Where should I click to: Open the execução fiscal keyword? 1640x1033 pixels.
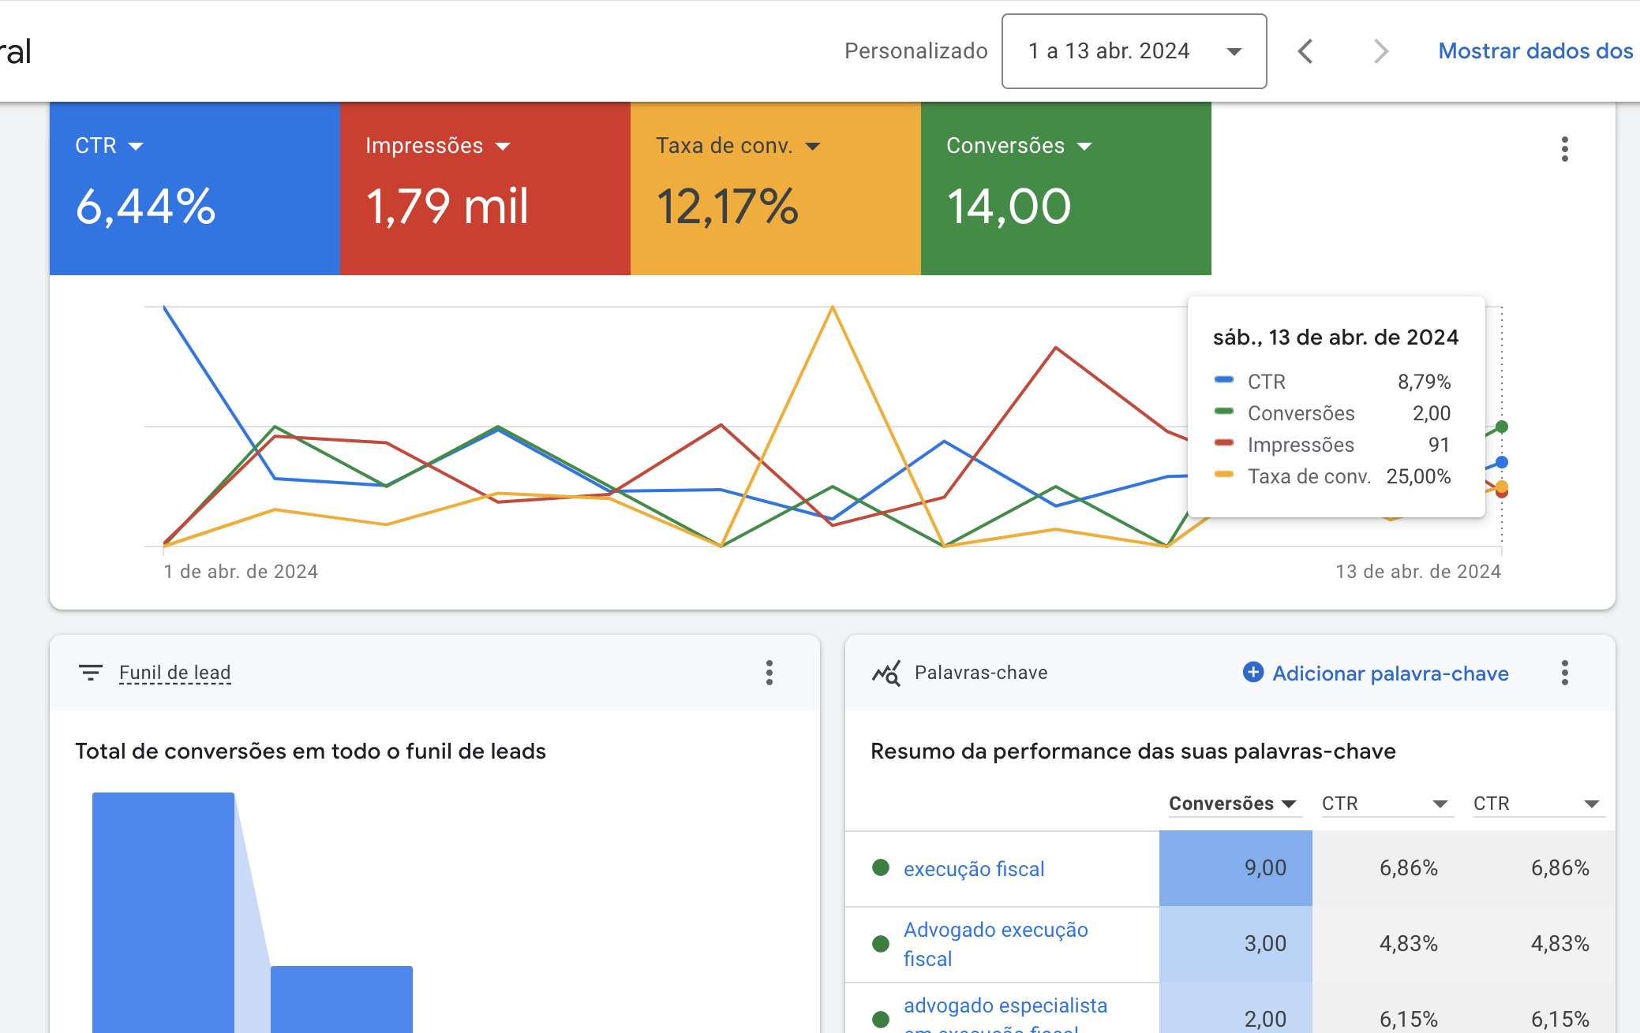tap(974, 869)
